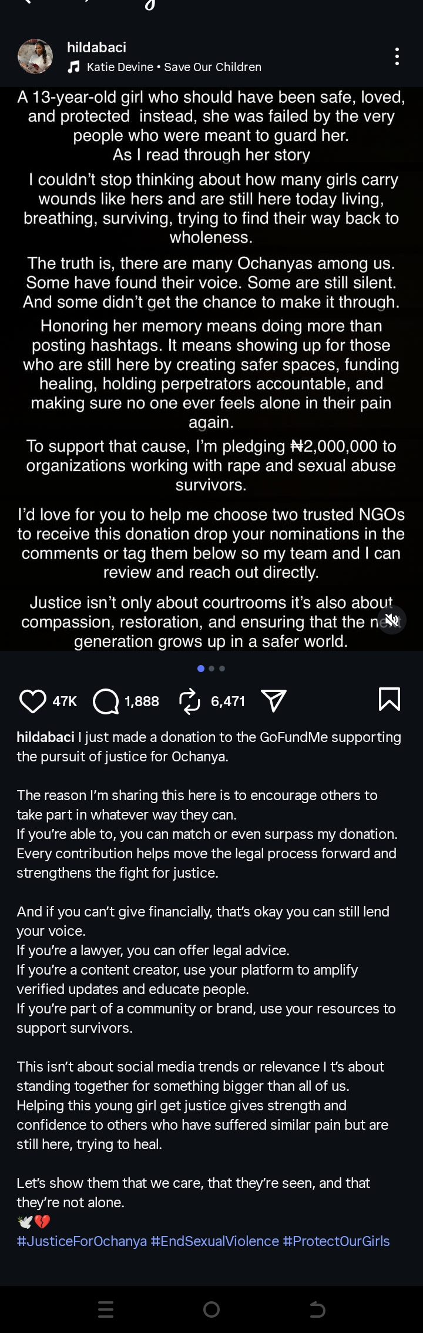Open comments via the speech bubble icon
The height and width of the screenshot is (1333, 423).
pyautogui.click(x=106, y=701)
